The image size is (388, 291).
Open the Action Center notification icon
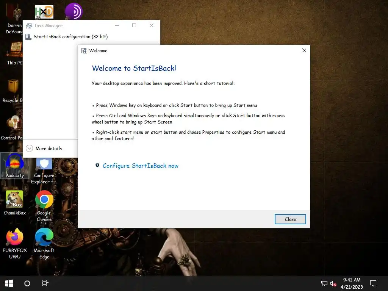373,283
